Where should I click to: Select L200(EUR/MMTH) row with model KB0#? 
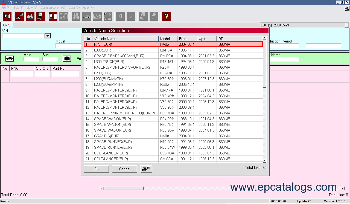(173, 84)
